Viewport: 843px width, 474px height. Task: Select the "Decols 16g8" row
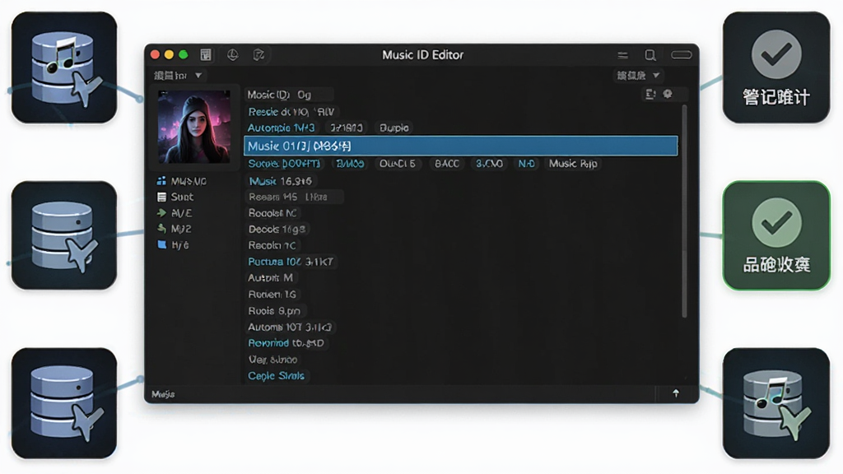[x=277, y=229]
